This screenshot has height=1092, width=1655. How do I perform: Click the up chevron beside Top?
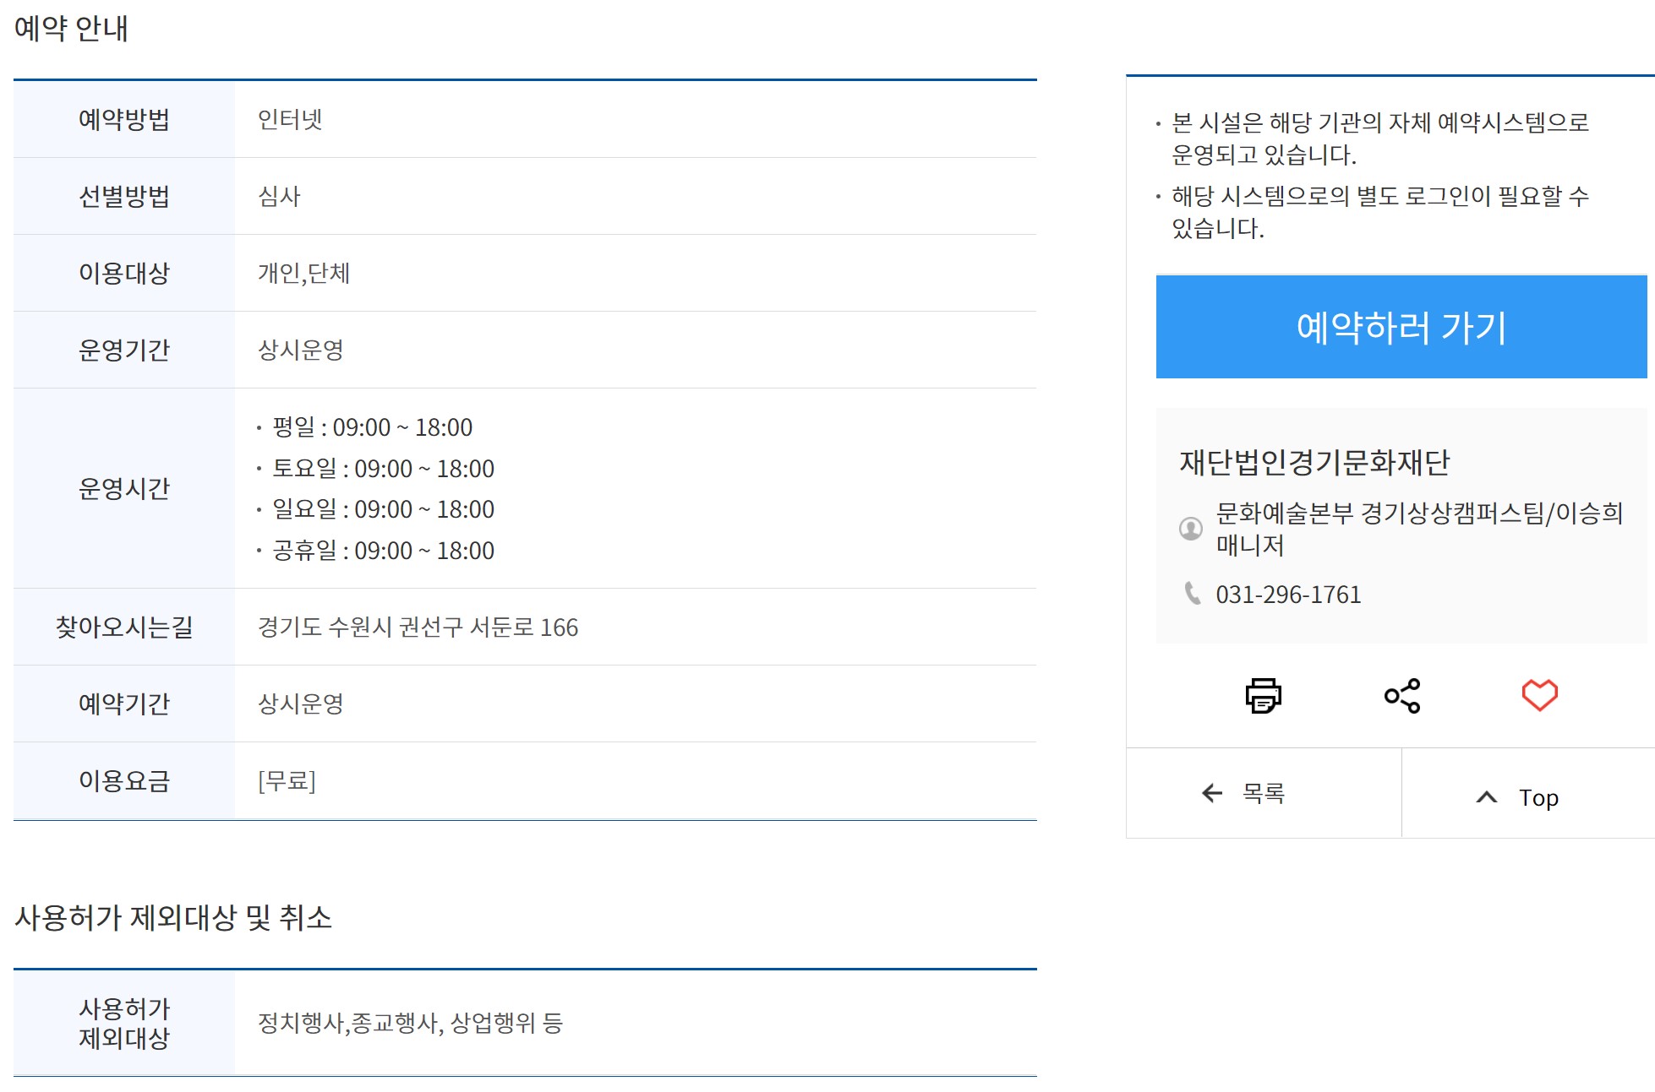click(x=1486, y=796)
